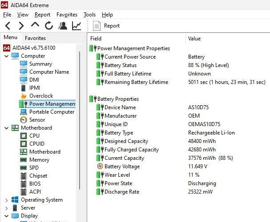270x222 pixels.
Task: Go forward with the right arrow button
Action: pyautogui.click(x=21, y=26)
